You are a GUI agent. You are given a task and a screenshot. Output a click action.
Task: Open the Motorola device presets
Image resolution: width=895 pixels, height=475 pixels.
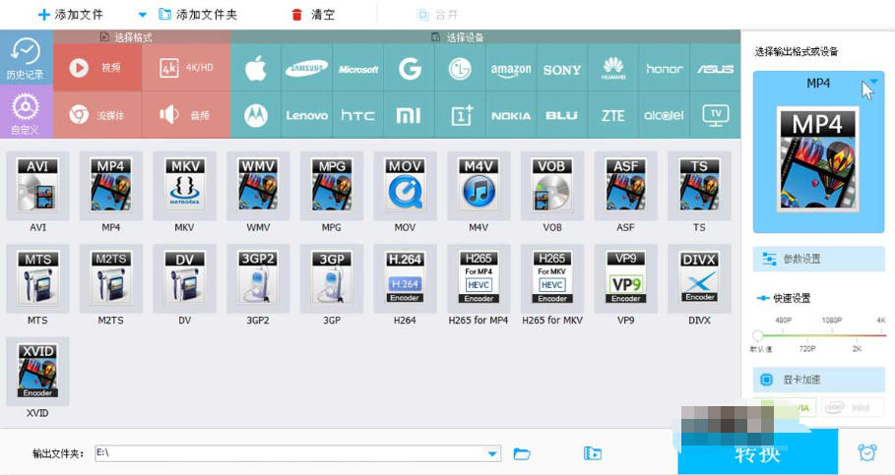point(256,115)
